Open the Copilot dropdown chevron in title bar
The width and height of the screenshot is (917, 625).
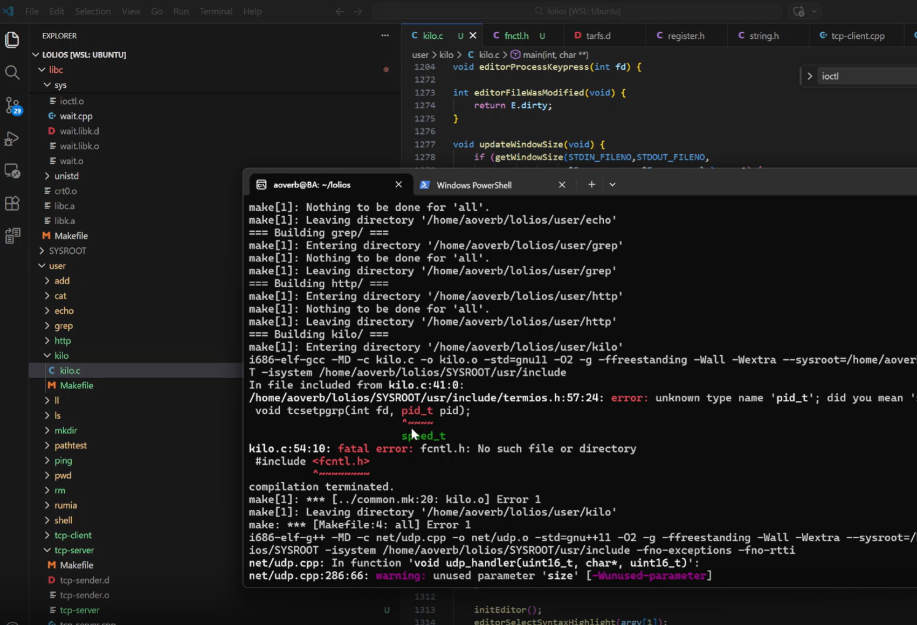click(x=814, y=11)
